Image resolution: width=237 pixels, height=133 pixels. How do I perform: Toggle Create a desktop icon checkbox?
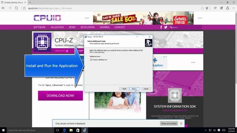[91, 60]
